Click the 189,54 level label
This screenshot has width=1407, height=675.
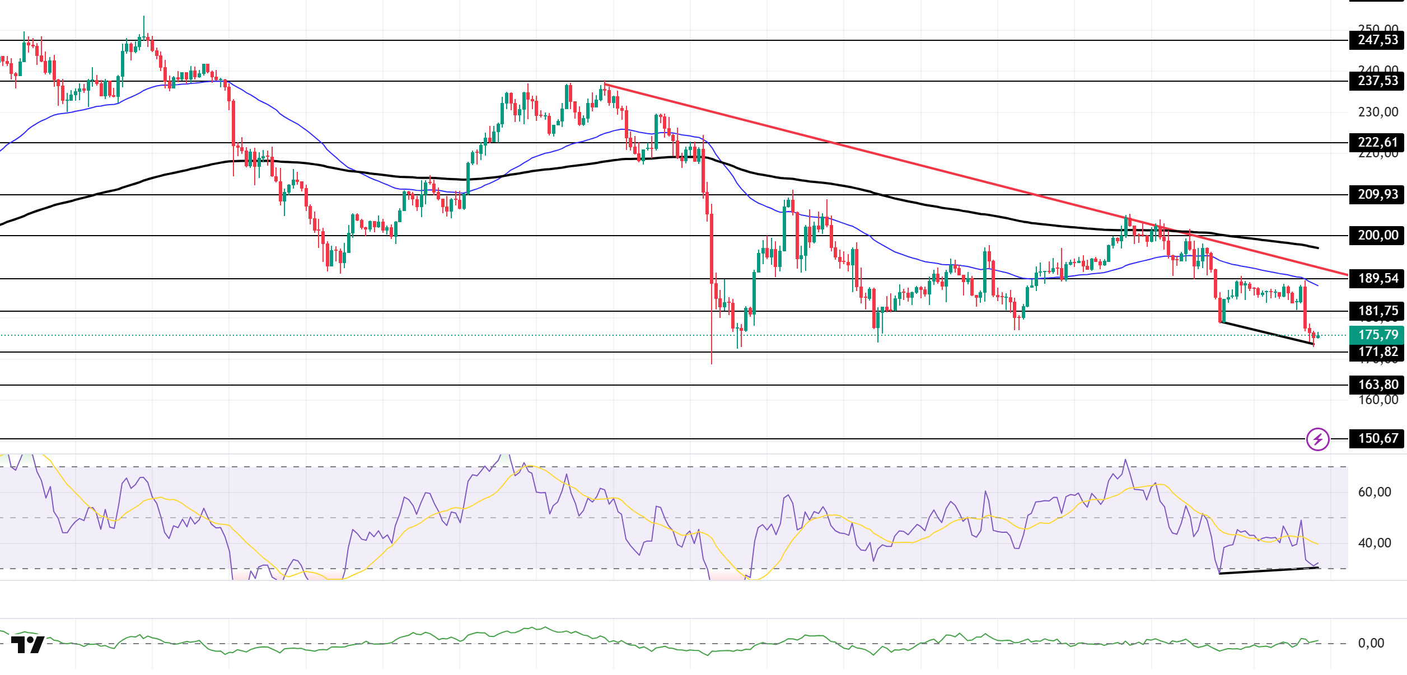click(1377, 278)
